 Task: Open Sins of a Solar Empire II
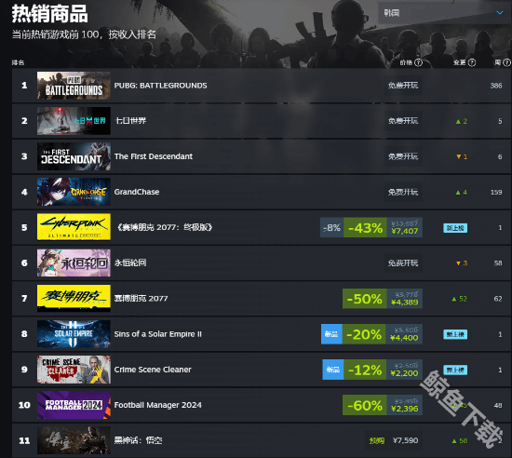pos(157,334)
